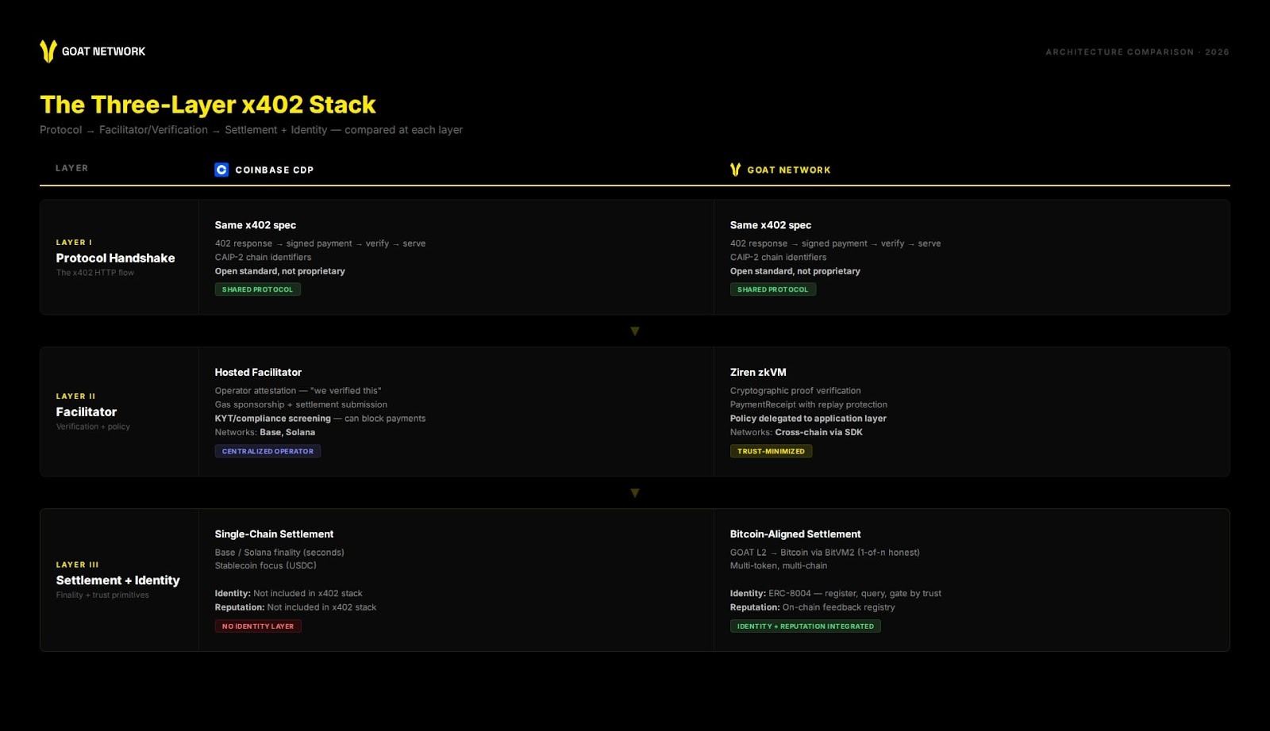
Task: Click 'Multi-token, multi-chain' line
Action: (x=779, y=566)
